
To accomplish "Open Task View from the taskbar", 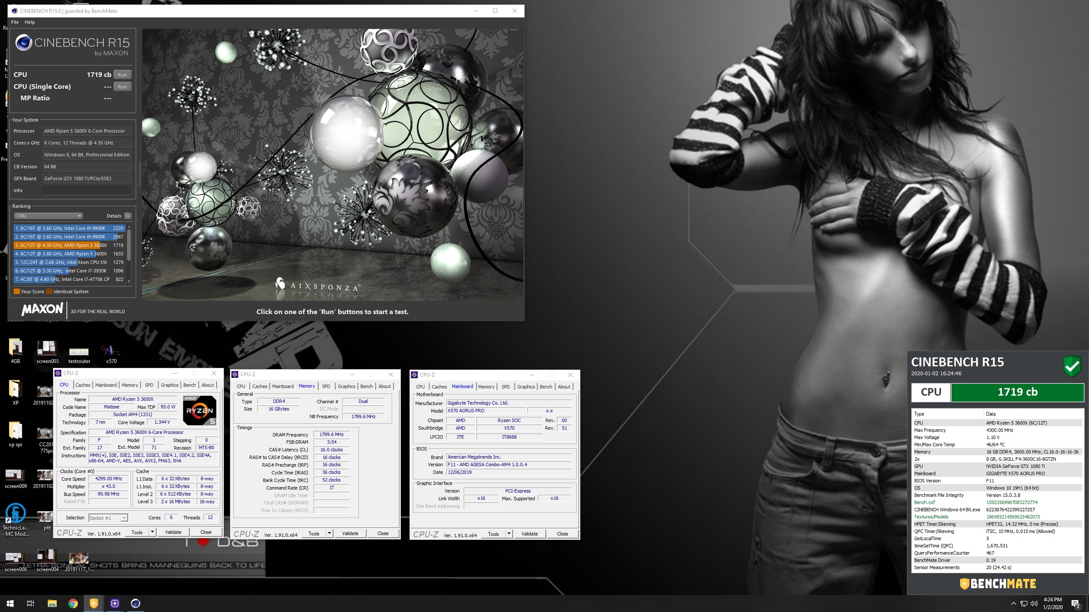I will pyautogui.click(x=31, y=603).
